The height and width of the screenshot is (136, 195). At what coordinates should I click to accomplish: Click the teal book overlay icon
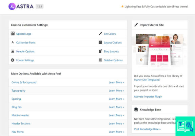(x=185, y=126)
